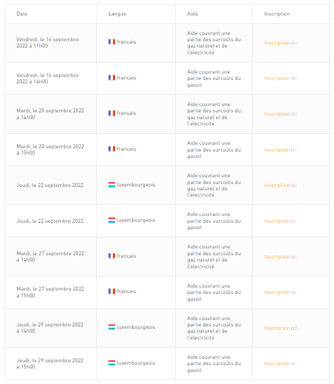Follow Inscription ici for 29 septembre 15h00

point(280,364)
